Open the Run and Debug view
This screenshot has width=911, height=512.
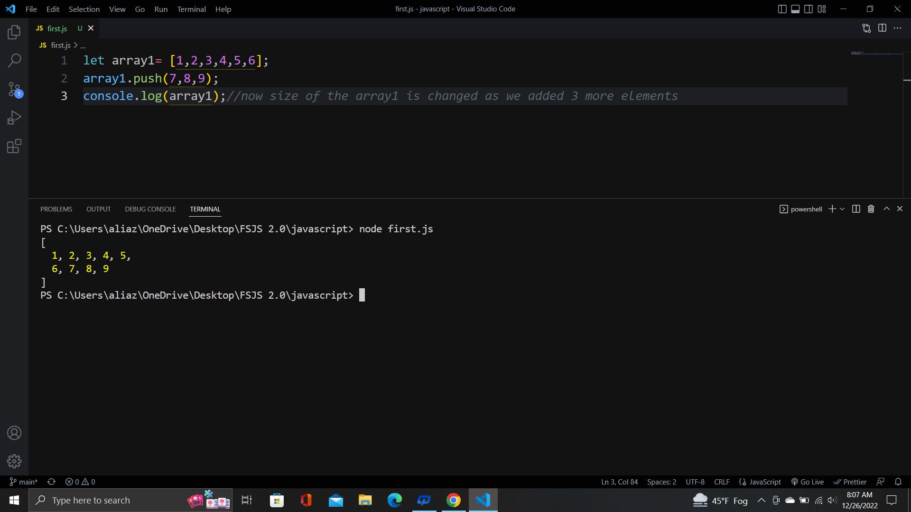(14, 118)
